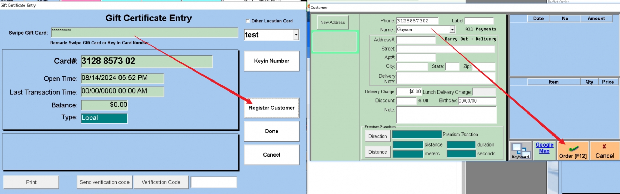Click the Verification Code button
Screen dimensions: 620x194
[161, 182]
